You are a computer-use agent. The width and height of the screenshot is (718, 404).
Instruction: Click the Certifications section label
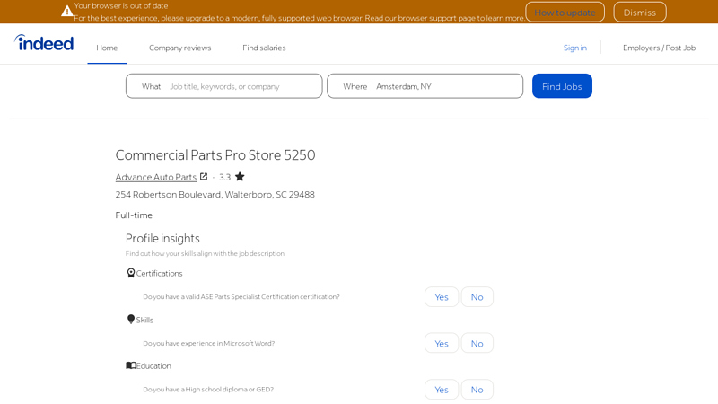[159, 274]
